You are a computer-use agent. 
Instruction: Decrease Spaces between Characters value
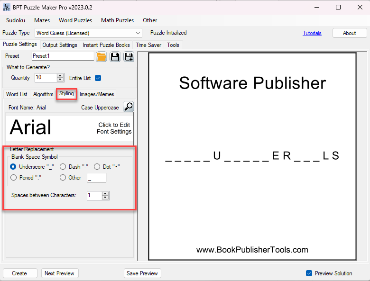coord(105,198)
